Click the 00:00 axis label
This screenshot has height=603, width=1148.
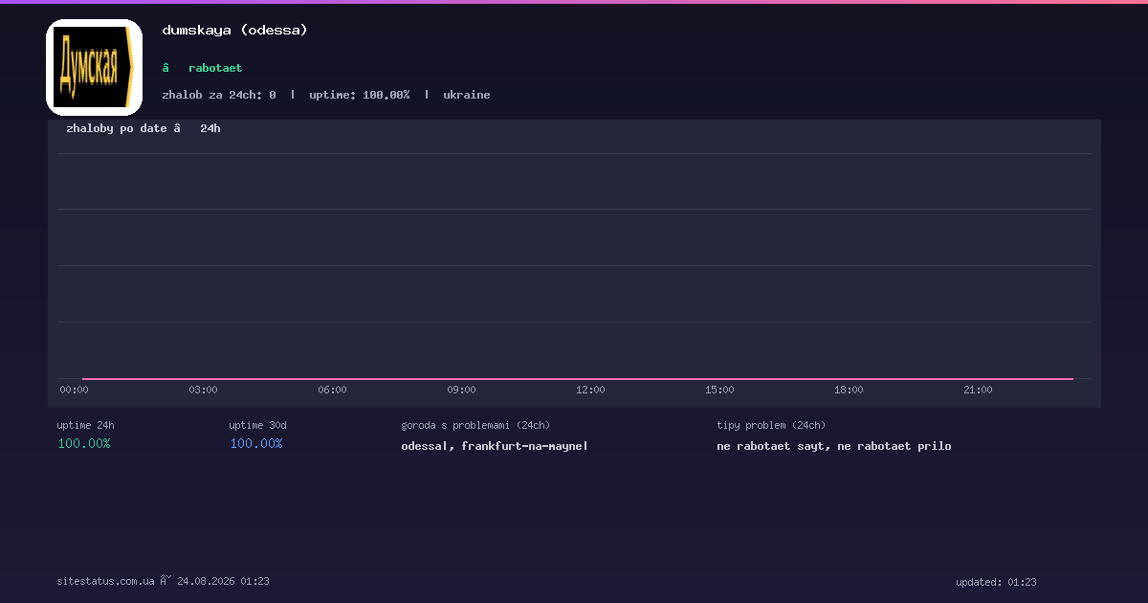coord(74,390)
